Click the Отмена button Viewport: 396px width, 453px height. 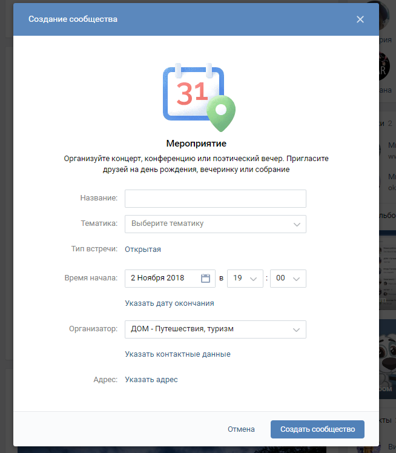(241, 429)
